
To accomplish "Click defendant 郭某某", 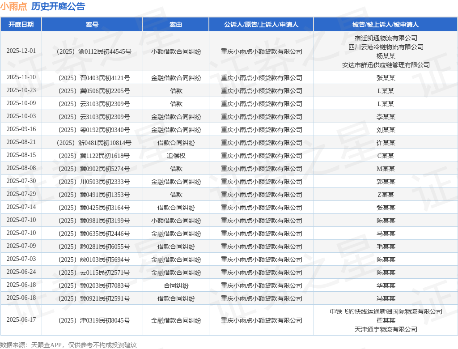I will click(x=386, y=182).
